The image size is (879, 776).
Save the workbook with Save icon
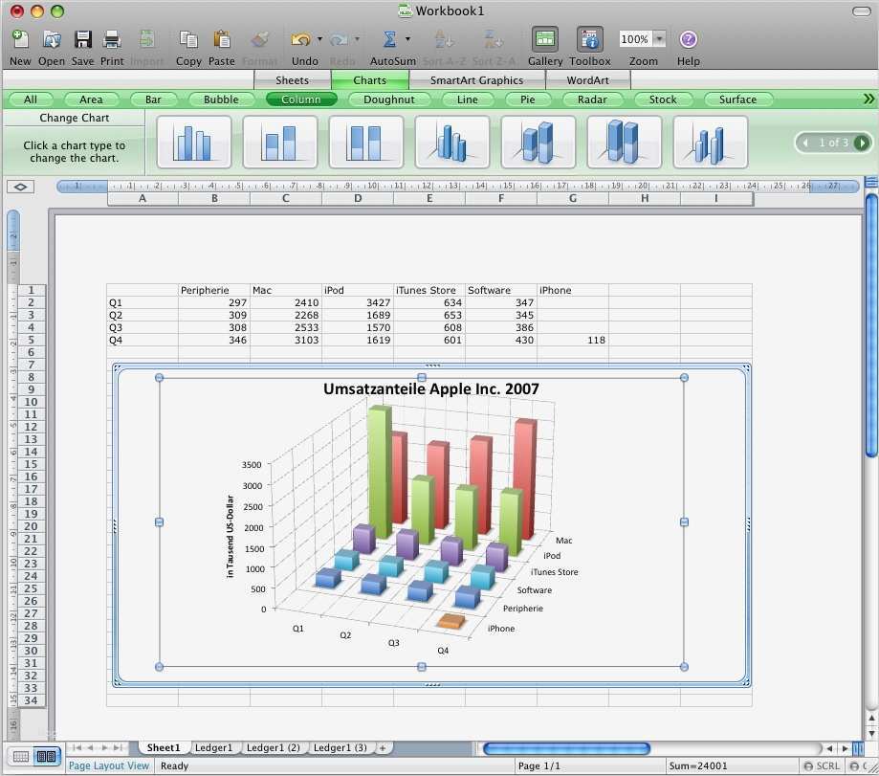(83, 39)
